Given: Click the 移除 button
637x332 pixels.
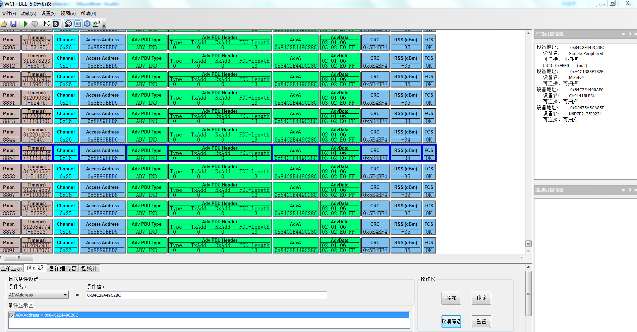Looking at the screenshot, I should 481,298.
